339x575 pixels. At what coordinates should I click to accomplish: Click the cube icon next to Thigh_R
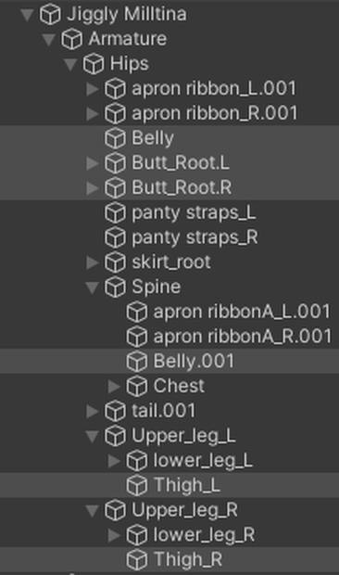(137, 560)
